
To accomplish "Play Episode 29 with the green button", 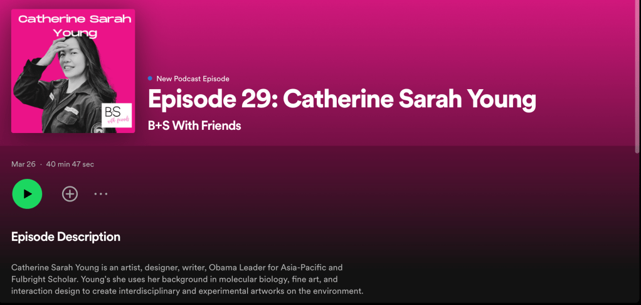I will (x=27, y=194).
